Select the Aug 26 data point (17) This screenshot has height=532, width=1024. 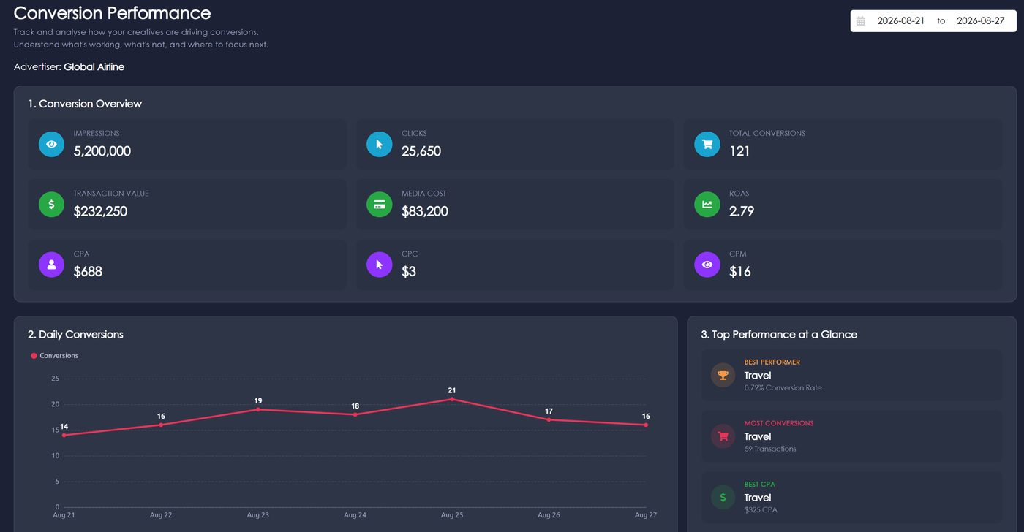point(549,419)
